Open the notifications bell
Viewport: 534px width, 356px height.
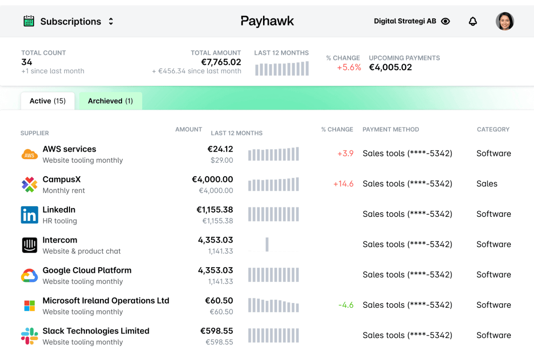coord(473,21)
